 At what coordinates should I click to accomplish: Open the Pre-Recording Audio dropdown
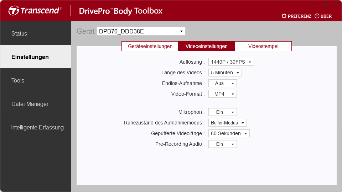222,144
